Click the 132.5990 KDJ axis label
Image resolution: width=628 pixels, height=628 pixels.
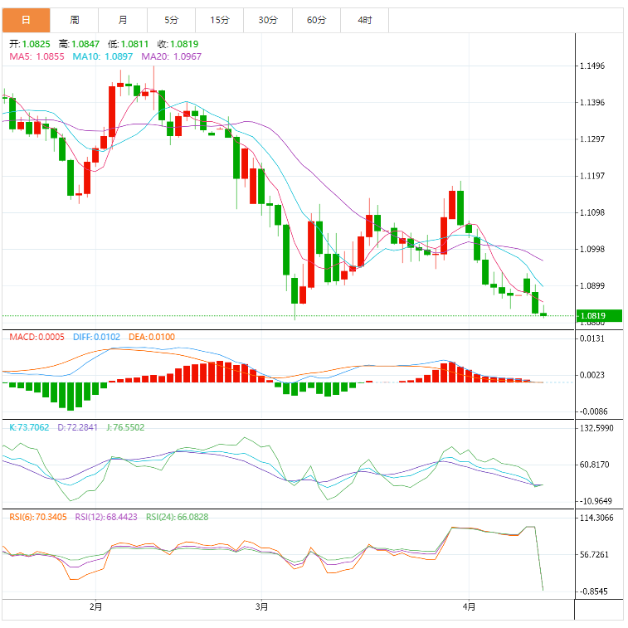pos(596,428)
